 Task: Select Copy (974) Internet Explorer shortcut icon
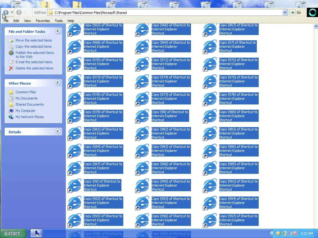pos(142,82)
